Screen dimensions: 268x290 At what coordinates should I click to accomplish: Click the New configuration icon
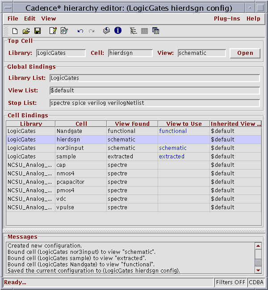pyautogui.click(x=15, y=31)
